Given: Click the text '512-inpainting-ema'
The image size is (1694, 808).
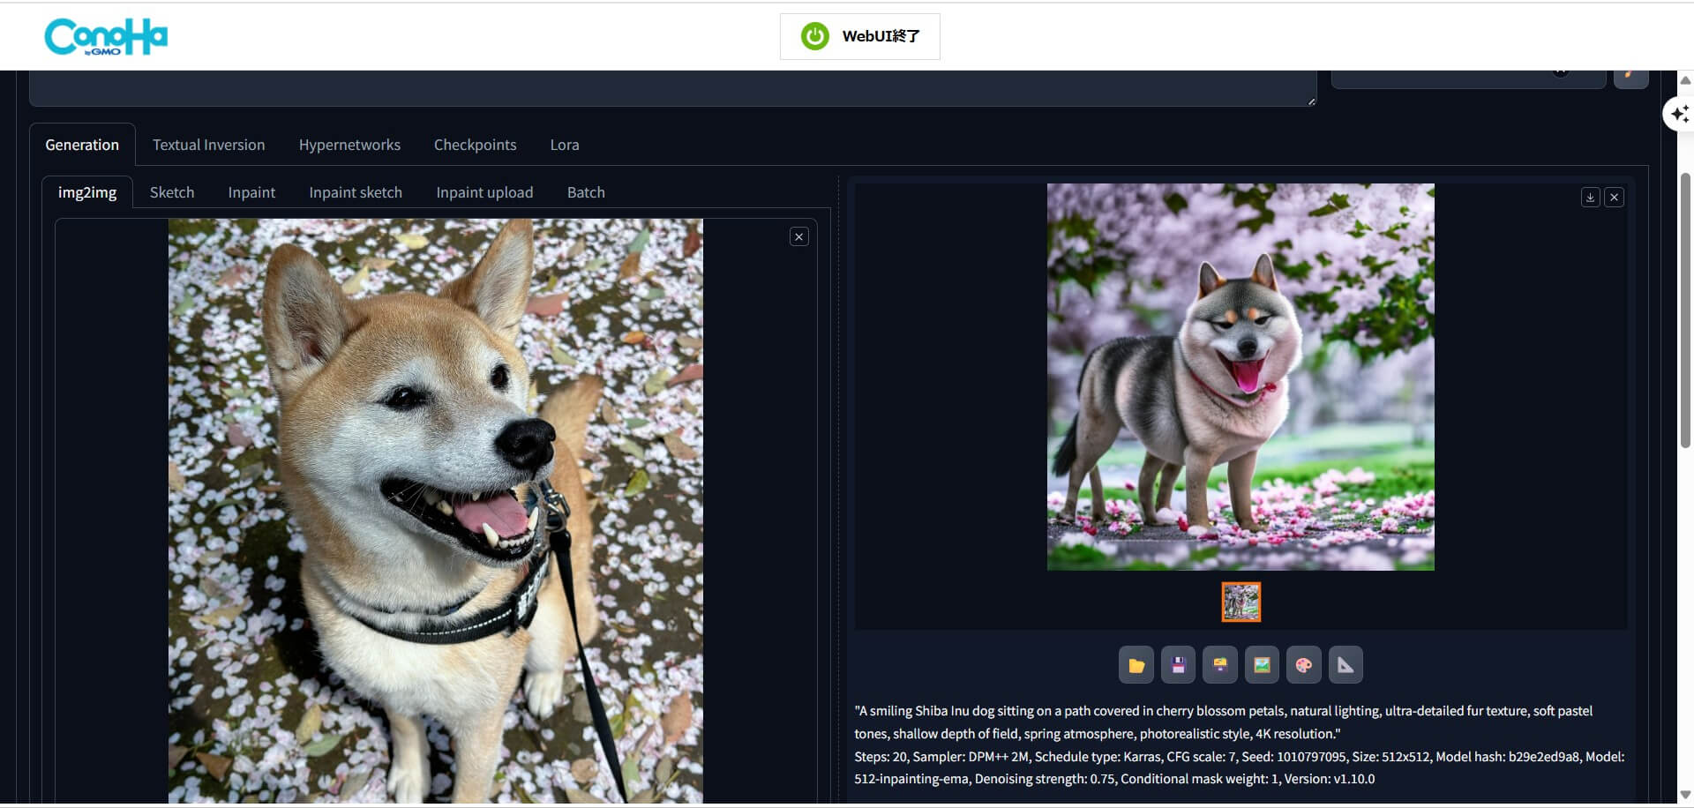Looking at the screenshot, I should pyautogui.click(x=911, y=779).
